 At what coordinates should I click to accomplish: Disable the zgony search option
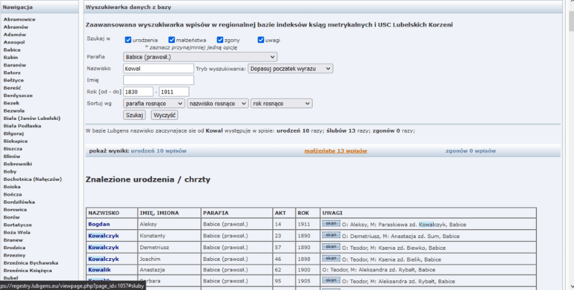point(220,40)
